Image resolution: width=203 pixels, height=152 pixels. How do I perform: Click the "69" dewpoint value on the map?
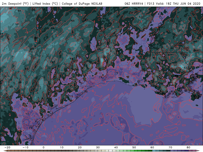coord(135,43)
